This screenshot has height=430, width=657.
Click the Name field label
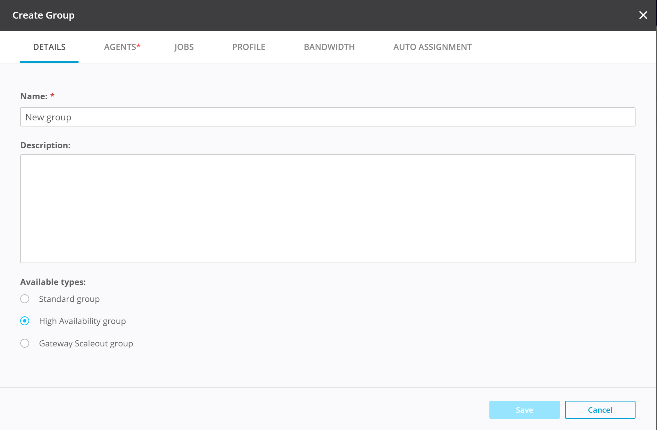coord(34,96)
